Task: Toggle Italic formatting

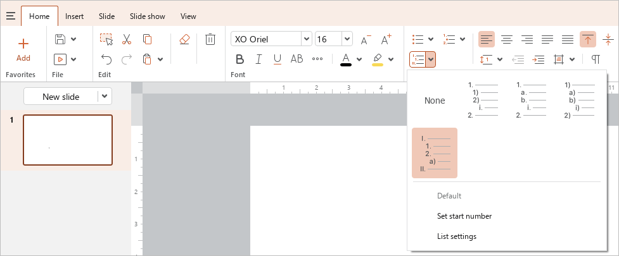Action: (258, 59)
